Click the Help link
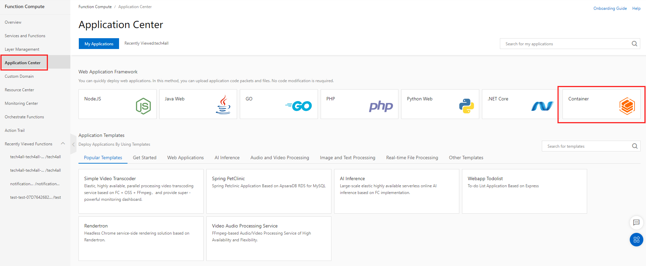This screenshot has width=646, height=266. (x=636, y=8)
